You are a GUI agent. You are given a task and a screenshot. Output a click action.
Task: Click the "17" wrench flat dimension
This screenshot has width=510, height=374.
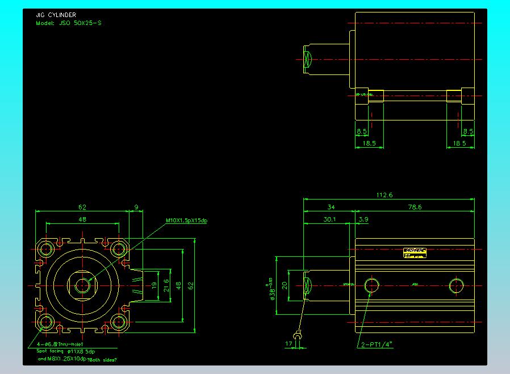point(289,344)
